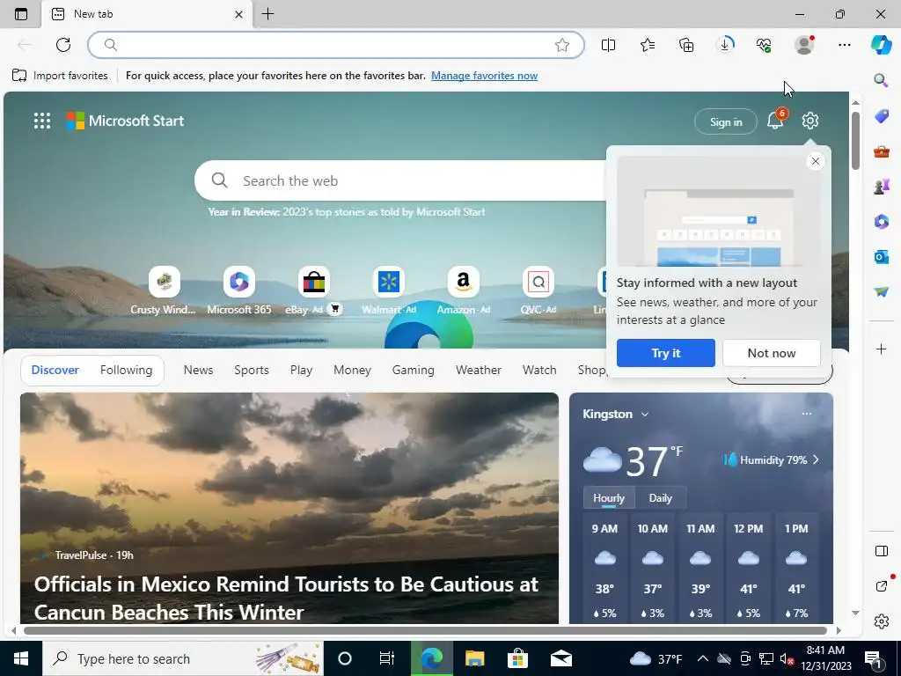This screenshot has height=676, width=901.
Task: Open notifications bell with 6 badge
Action: pos(775,120)
